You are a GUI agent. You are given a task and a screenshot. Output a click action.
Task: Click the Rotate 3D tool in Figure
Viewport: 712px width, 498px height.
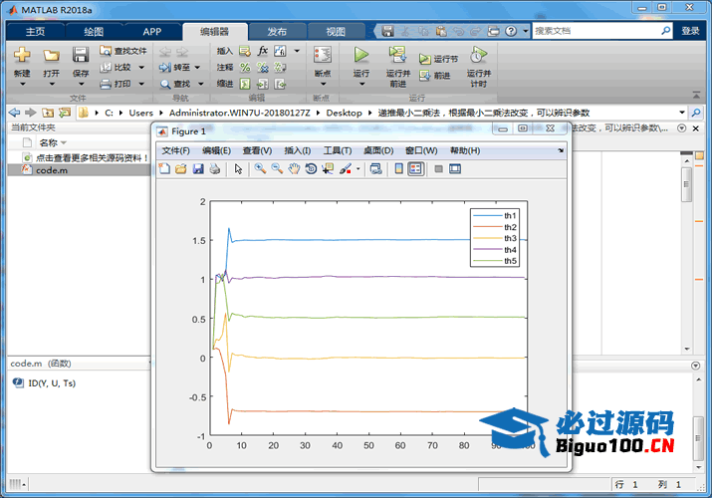coord(311,169)
